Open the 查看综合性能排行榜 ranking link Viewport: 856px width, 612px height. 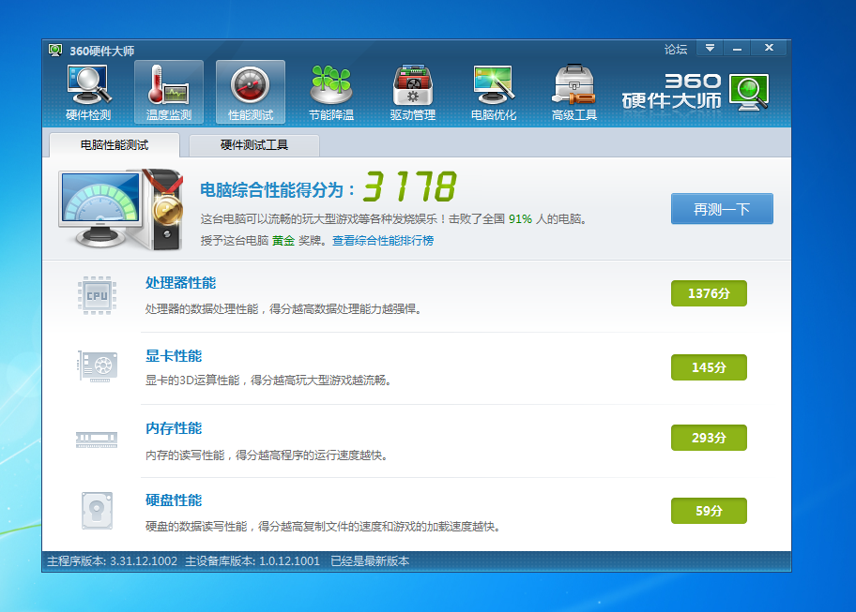point(383,241)
